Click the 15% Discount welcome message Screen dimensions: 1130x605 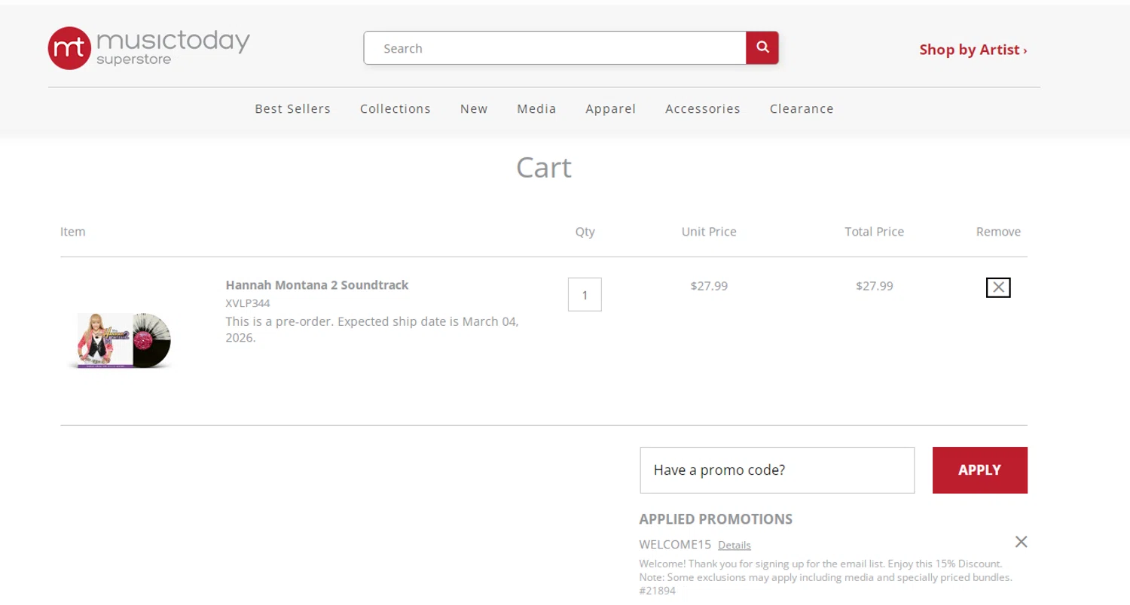pyautogui.click(x=826, y=577)
